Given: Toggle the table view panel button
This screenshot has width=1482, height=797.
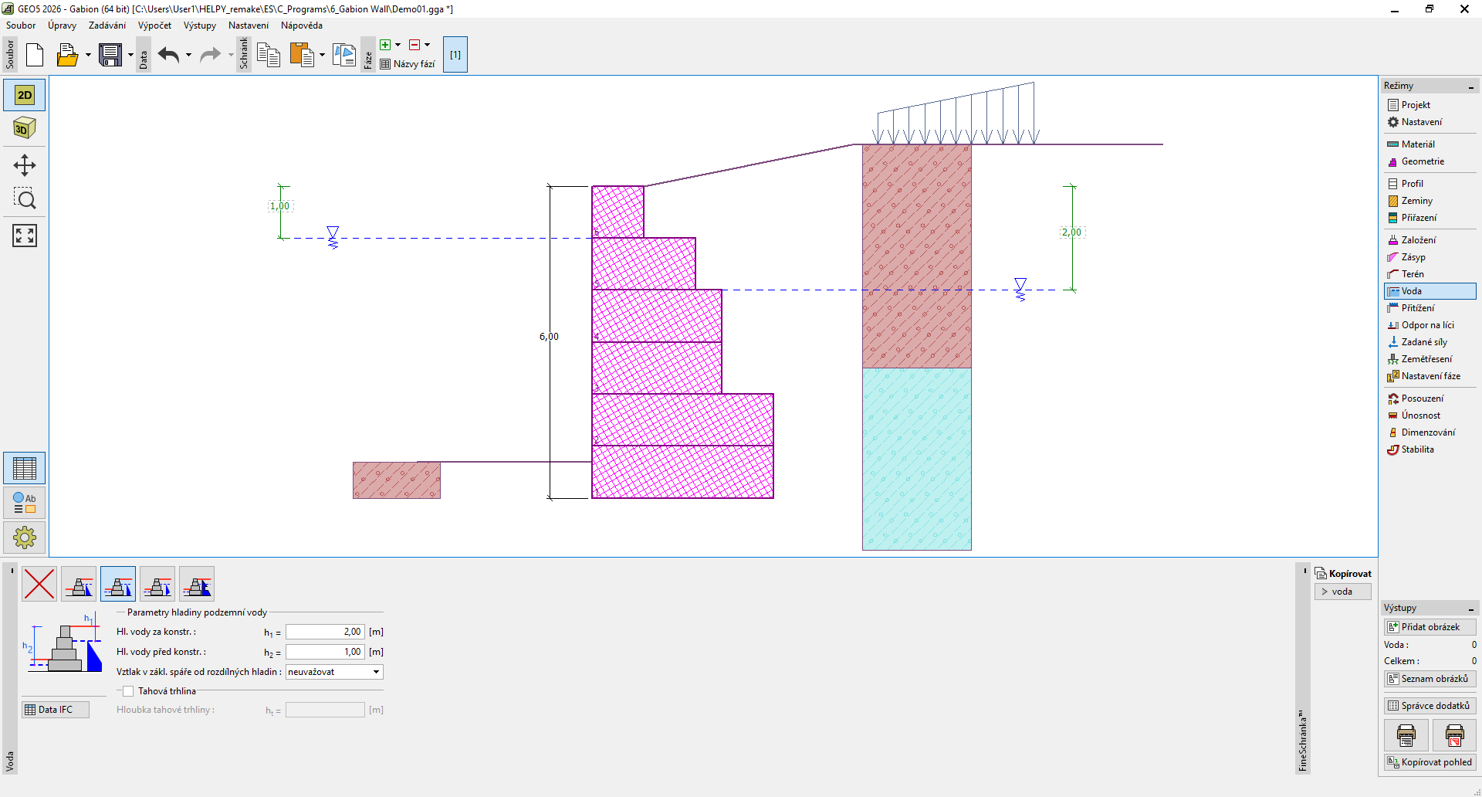Looking at the screenshot, I should [x=25, y=468].
